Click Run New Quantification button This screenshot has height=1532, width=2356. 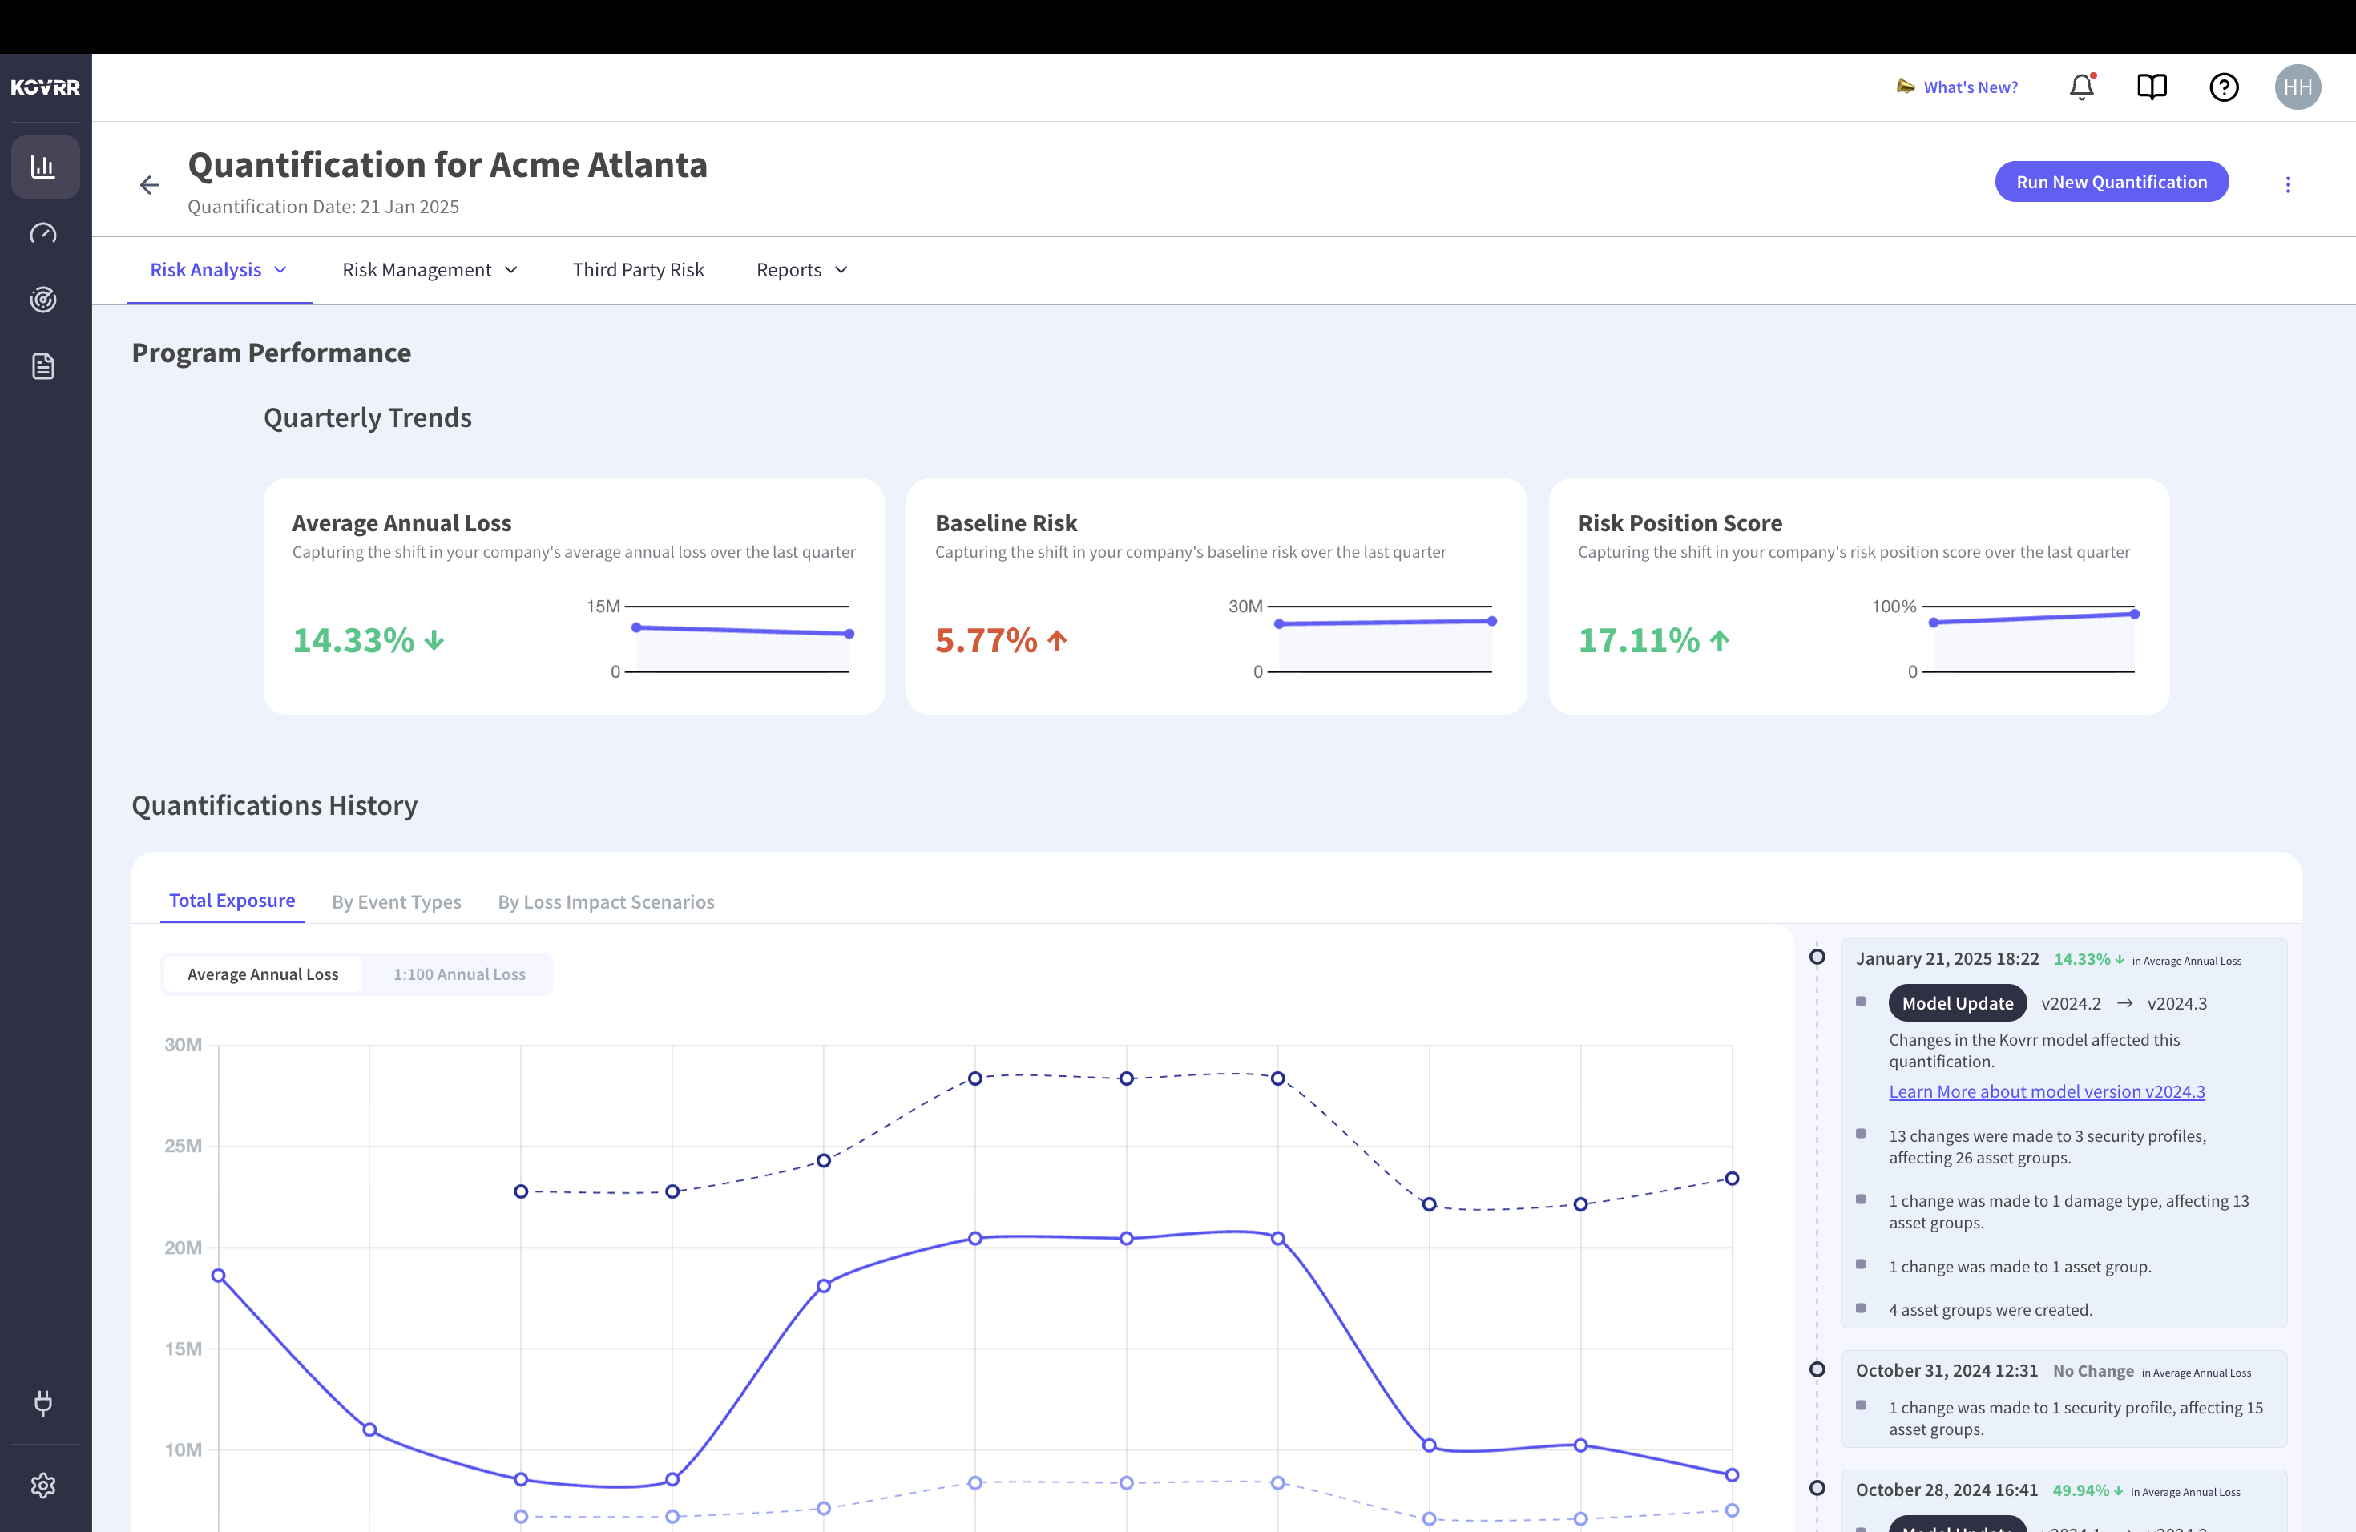(2112, 182)
